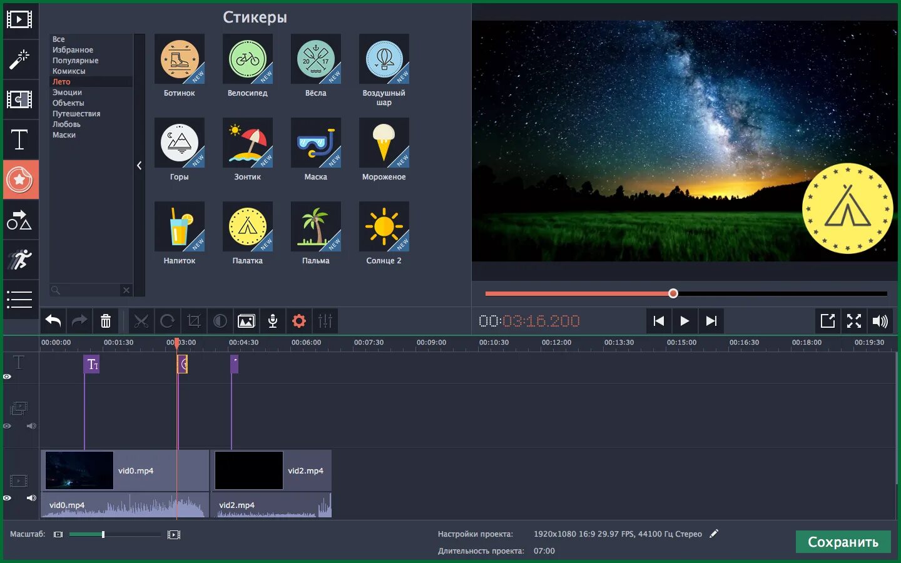
Task: Toggle main video track visibility eye
Action: pyautogui.click(x=7, y=498)
